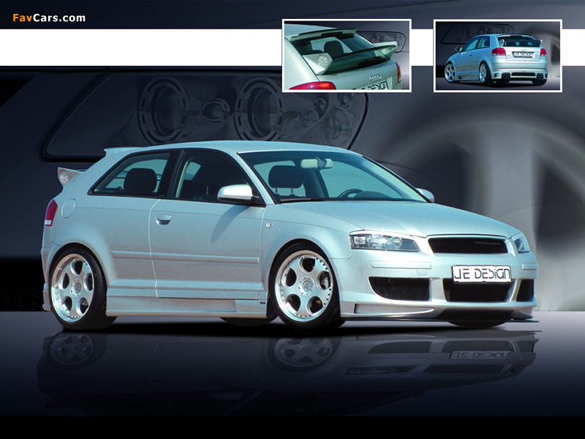585x439 pixels.
Task: Click the FavCars.com logo
Action: coord(49,18)
